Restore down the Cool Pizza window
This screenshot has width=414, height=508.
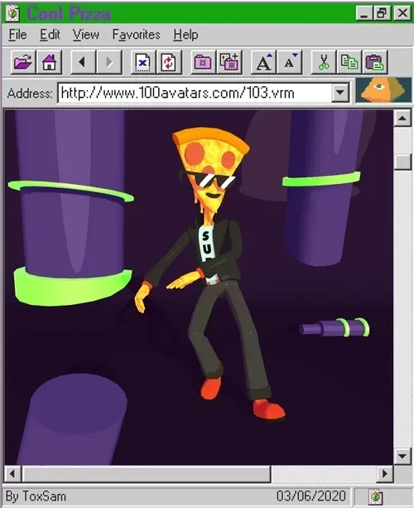click(x=382, y=13)
